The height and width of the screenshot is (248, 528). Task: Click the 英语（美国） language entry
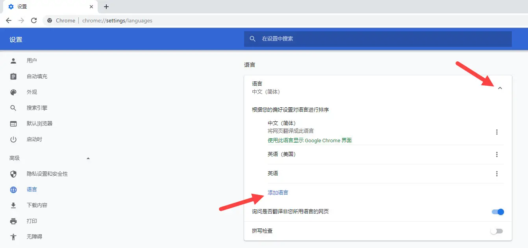(x=282, y=154)
